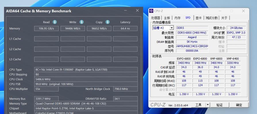
Task: Click the L3 Cache Copy field
Action: click(99, 59)
